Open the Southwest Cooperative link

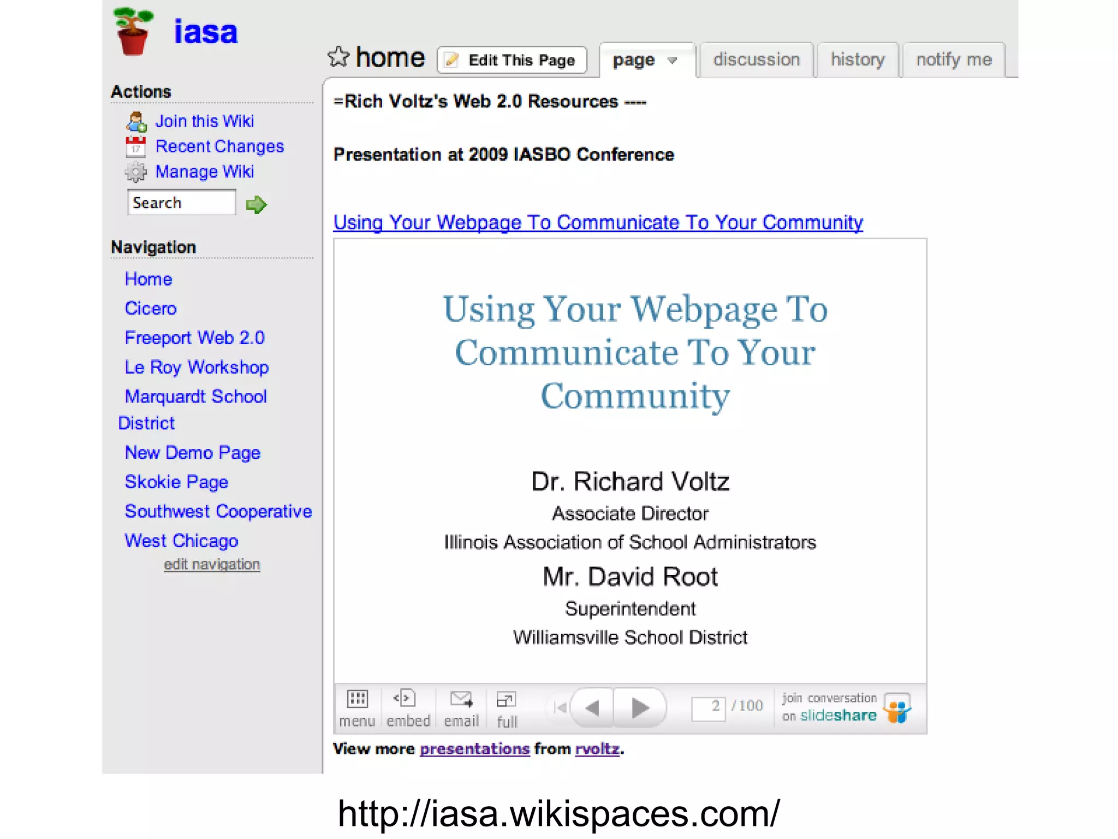click(218, 511)
